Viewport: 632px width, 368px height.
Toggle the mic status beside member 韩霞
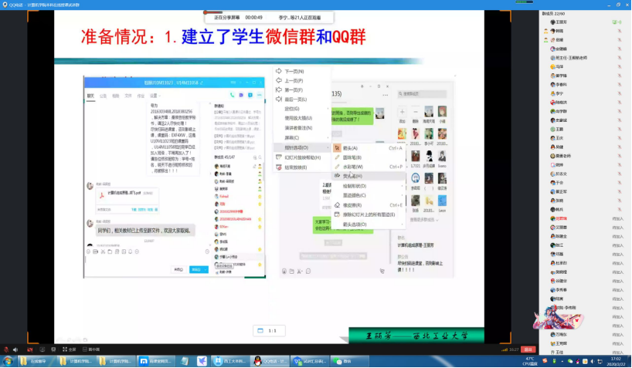619,32
